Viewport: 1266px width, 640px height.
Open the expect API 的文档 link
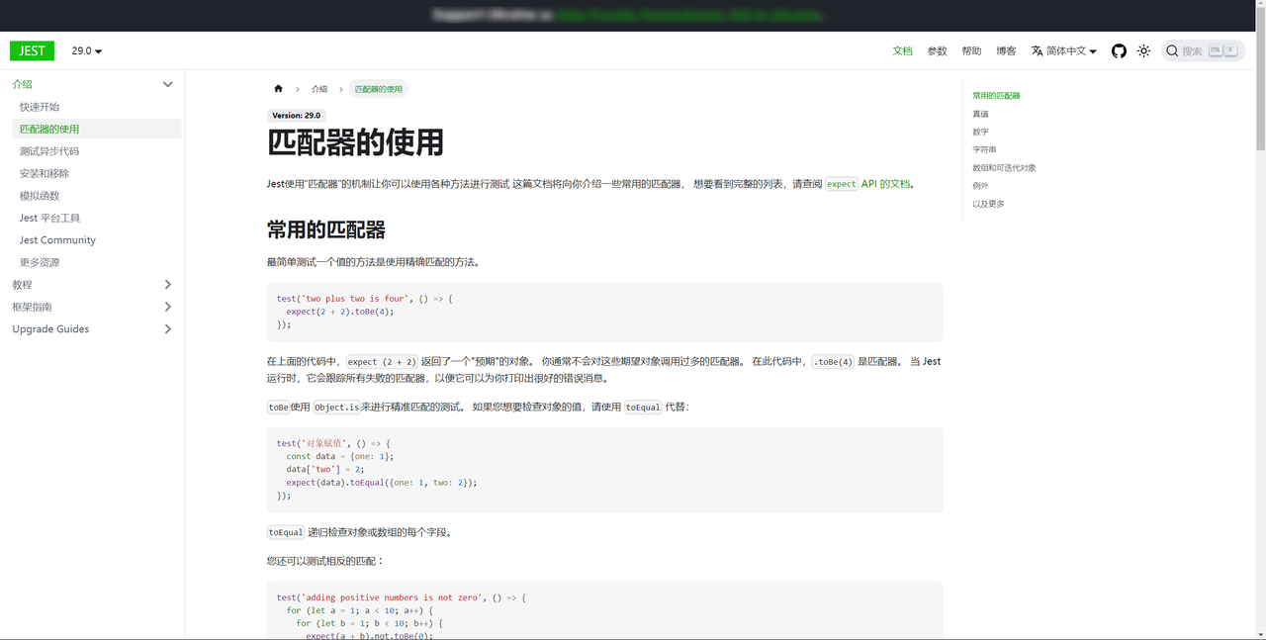tap(867, 184)
